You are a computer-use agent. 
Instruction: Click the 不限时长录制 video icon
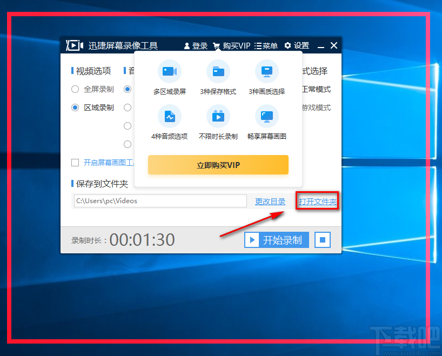(218, 116)
